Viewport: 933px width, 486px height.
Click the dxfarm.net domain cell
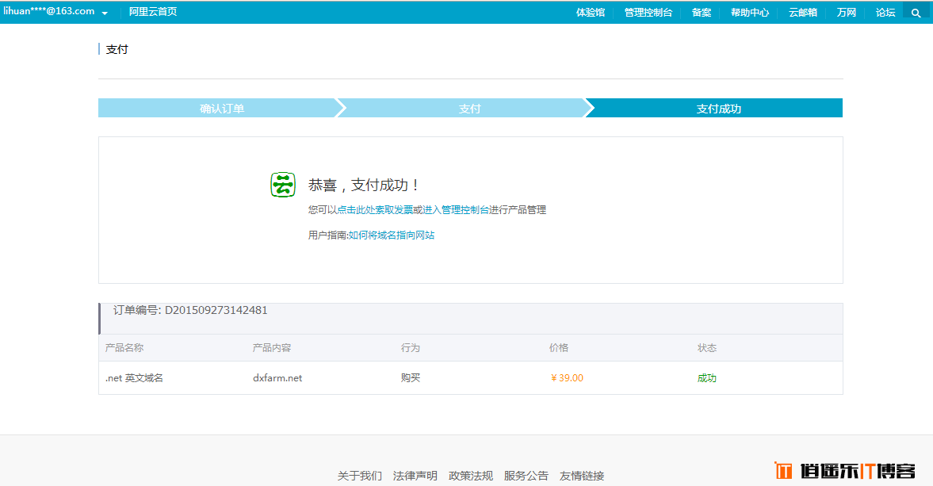(277, 378)
